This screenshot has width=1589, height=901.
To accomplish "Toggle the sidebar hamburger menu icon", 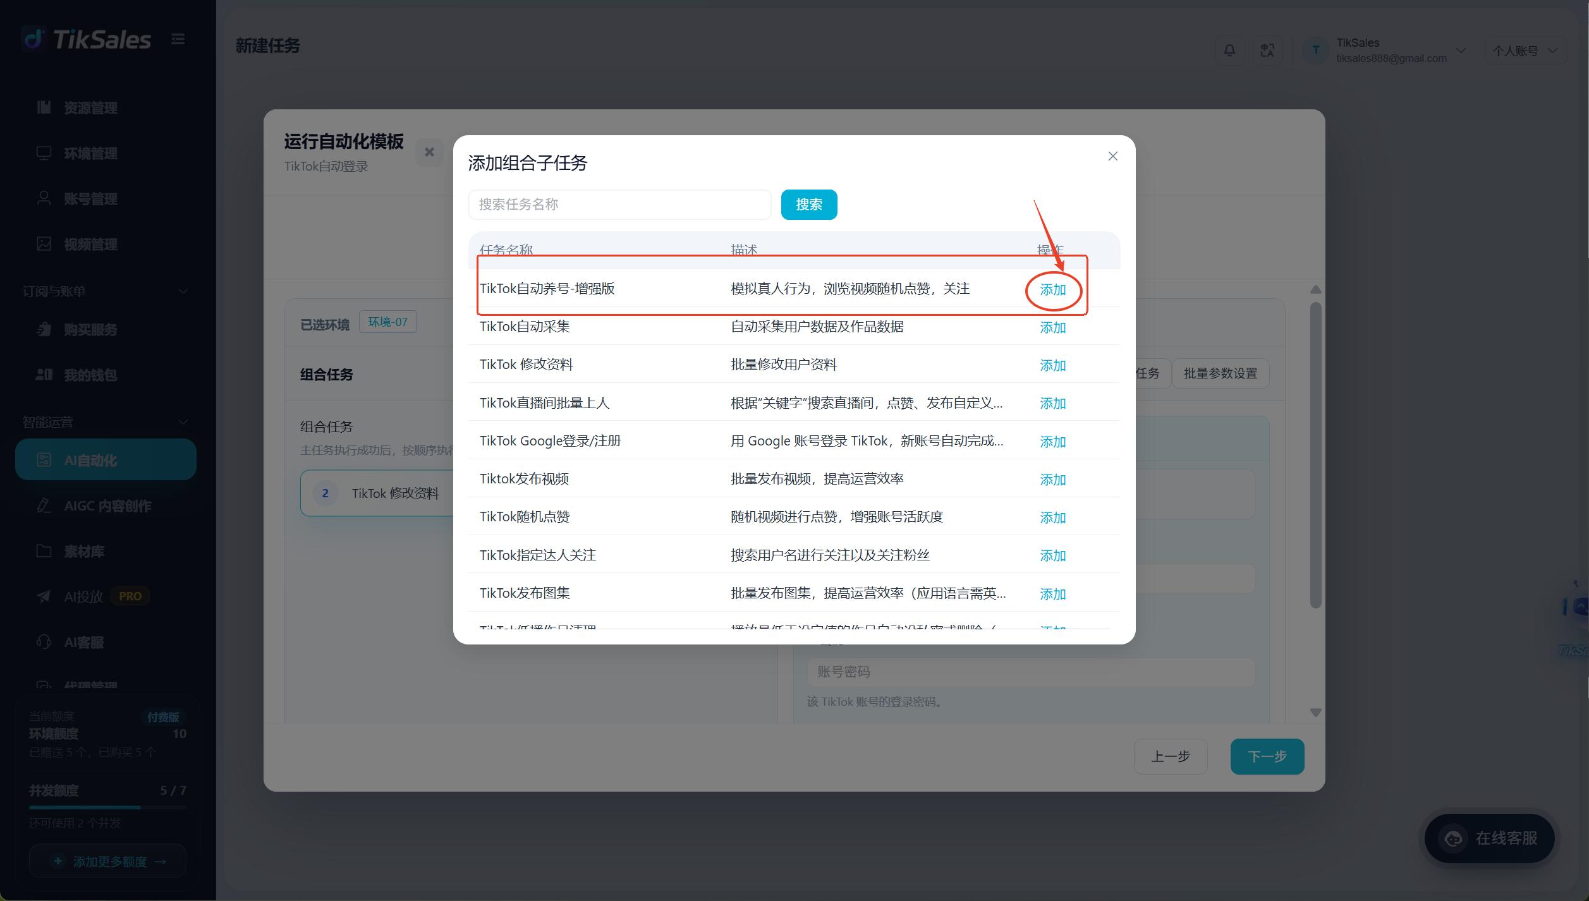I will click(178, 39).
